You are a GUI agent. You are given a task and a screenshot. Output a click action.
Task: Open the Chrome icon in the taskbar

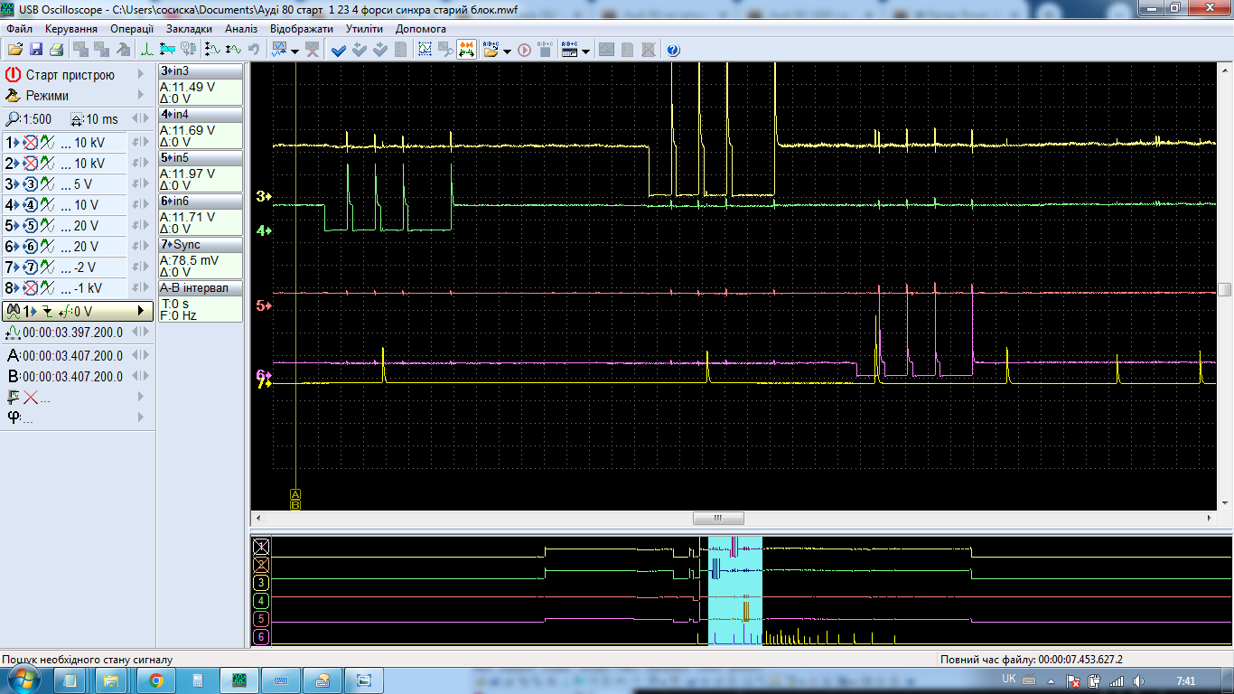(155, 680)
